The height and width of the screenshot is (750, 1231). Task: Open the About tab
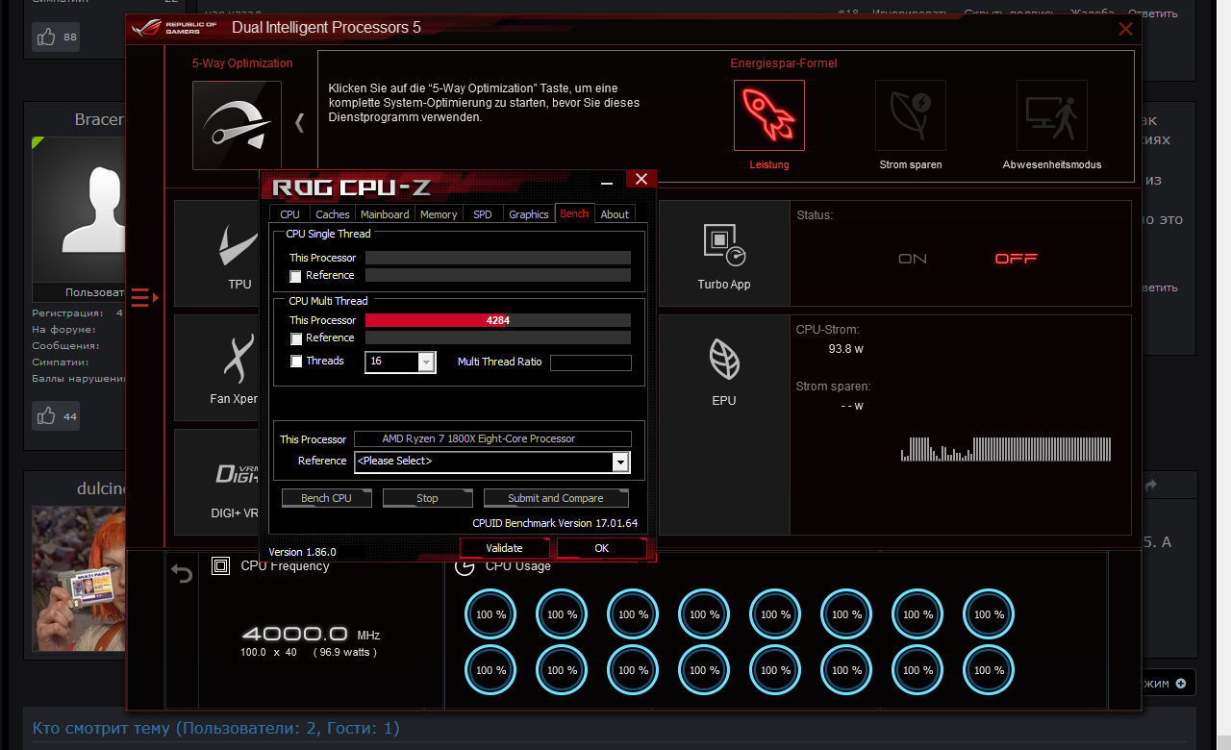click(615, 214)
